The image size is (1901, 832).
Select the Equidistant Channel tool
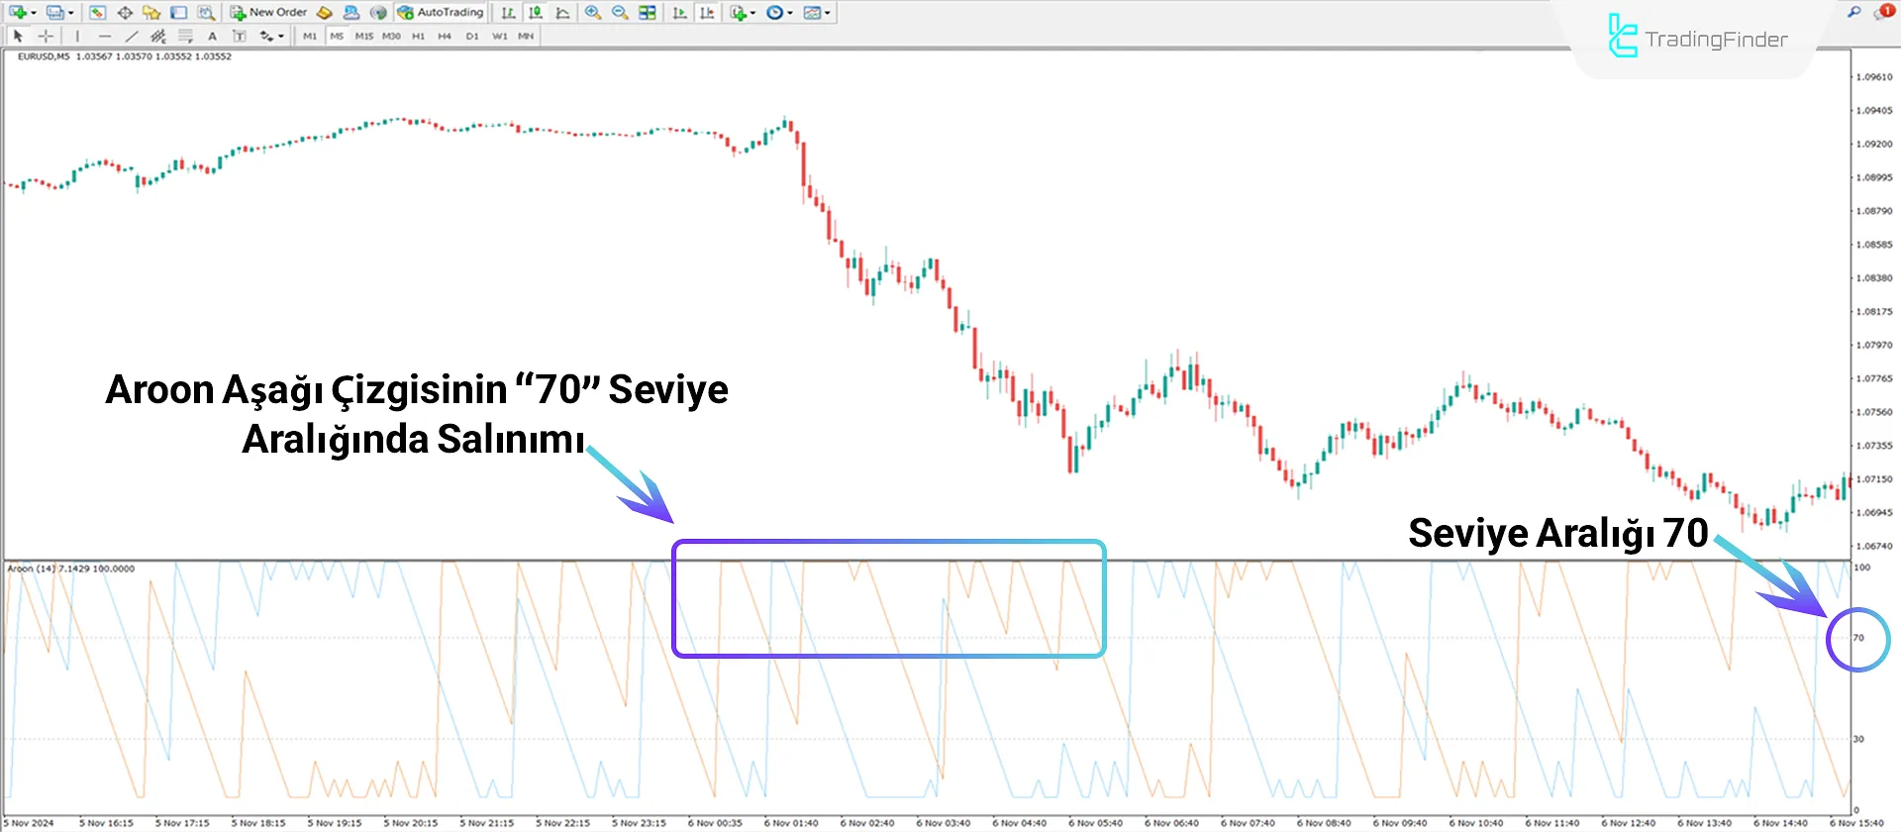click(x=157, y=36)
